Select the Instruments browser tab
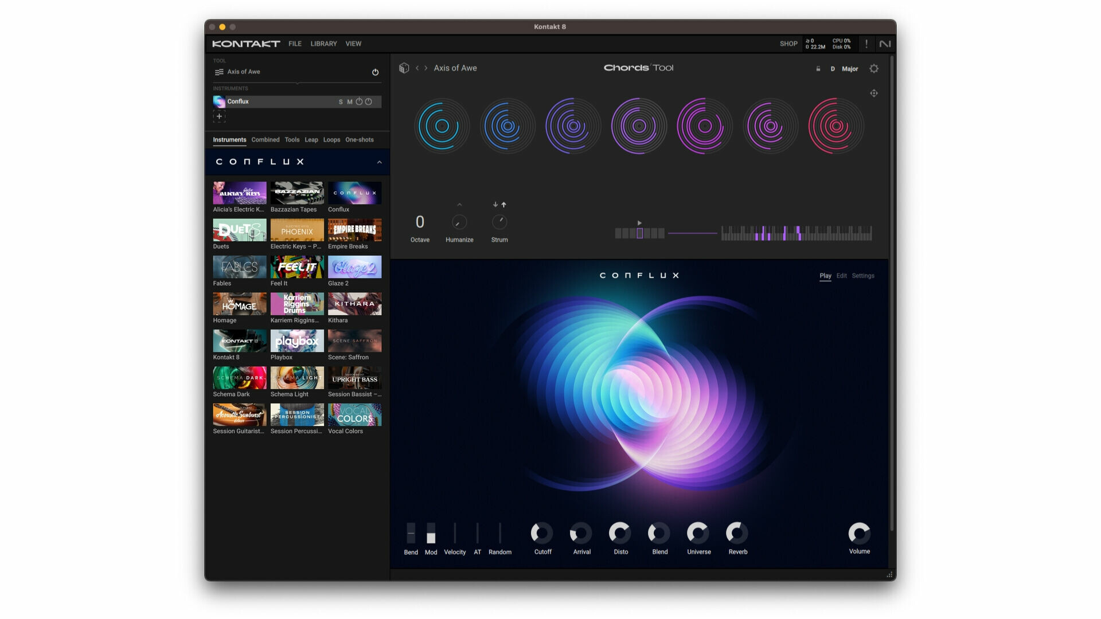The height and width of the screenshot is (619, 1101). pyautogui.click(x=229, y=140)
